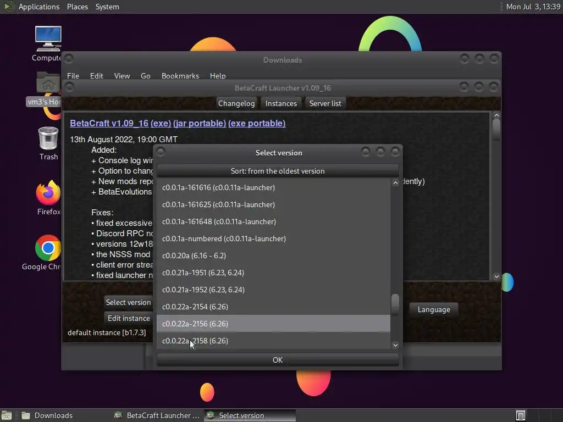Select c0.0.1a-161616 (c0.0.11a-launcher)
Screen dimensions: 563x422
273,187
